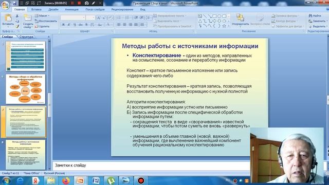Select the rectangle shape in shapes gallery
Viewport: 329px width, 185px height.
pyautogui.click(x=214, y=16)
